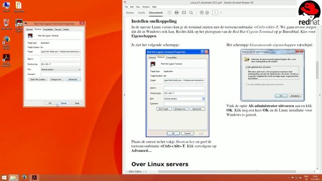Image resolution: width=322 pixels, height=181 pixels.
Task: Select the Recycle Bin desktop icon
Action: tap(6, 24)
